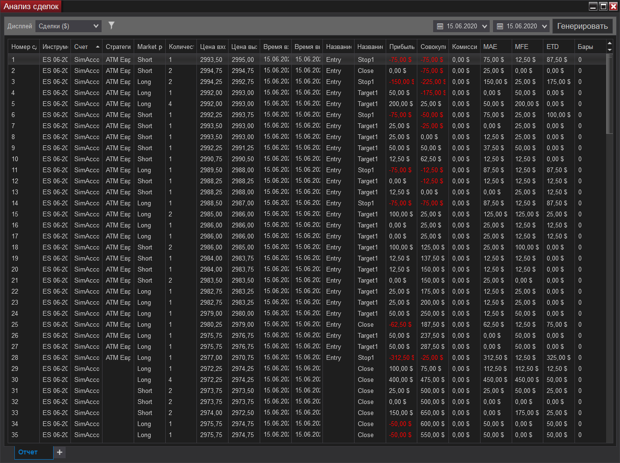Screen dimensions: 620x463
Task: Click the scroll down arrow beside the Бары header
Action: [x=609, y=50]
